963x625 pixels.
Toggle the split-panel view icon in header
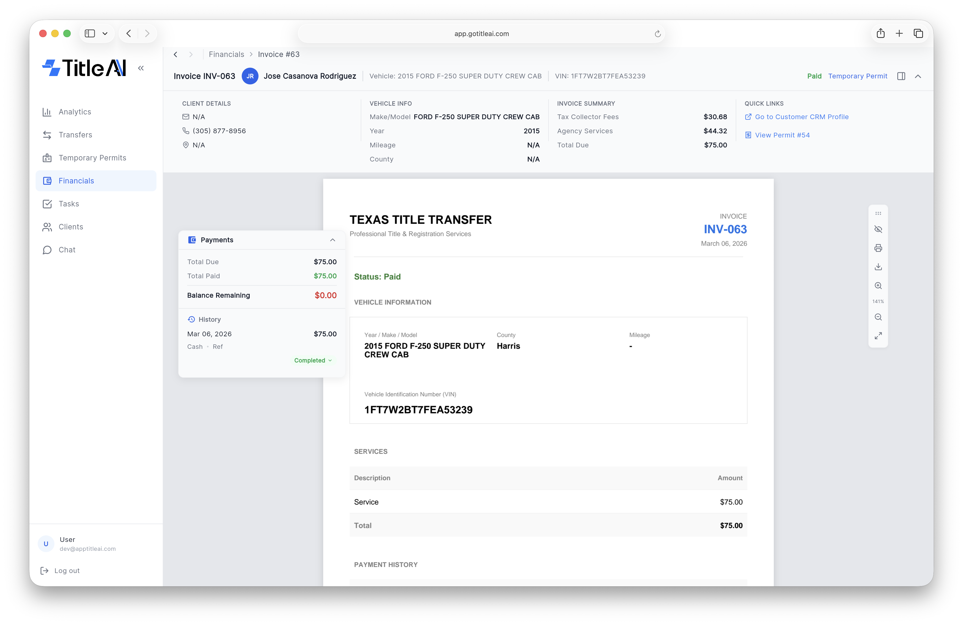pos(901,76)
